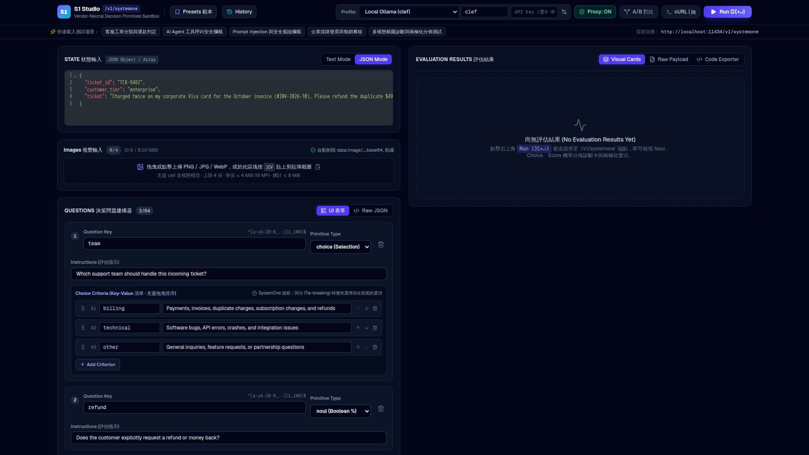The height and width of the screenshot is (455, 809).
Task: Reveal API key with the eye icon
Action: tap(552, 12)
